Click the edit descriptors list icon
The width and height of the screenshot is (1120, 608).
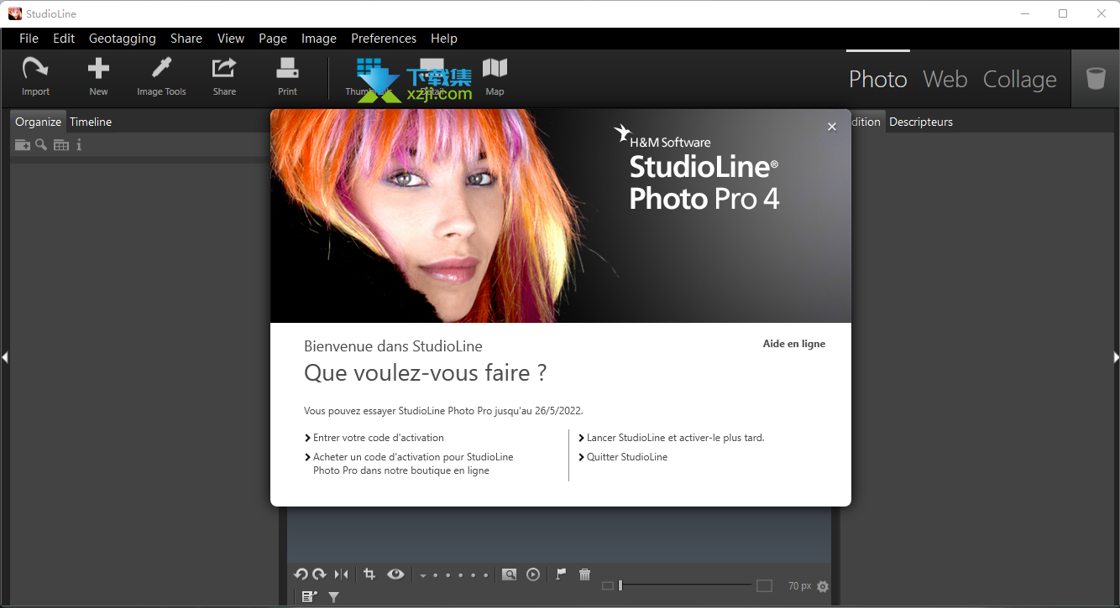click(309, 596)
